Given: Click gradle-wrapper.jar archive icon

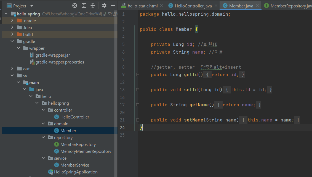Looking at the screenshot, I should click(32, 55).
